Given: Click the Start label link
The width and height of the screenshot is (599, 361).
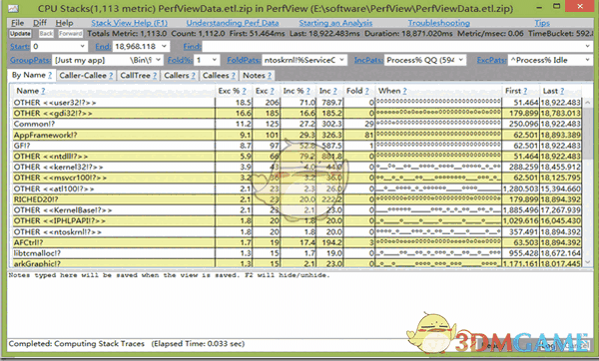Looking at the screenshot, I should 19,47.
